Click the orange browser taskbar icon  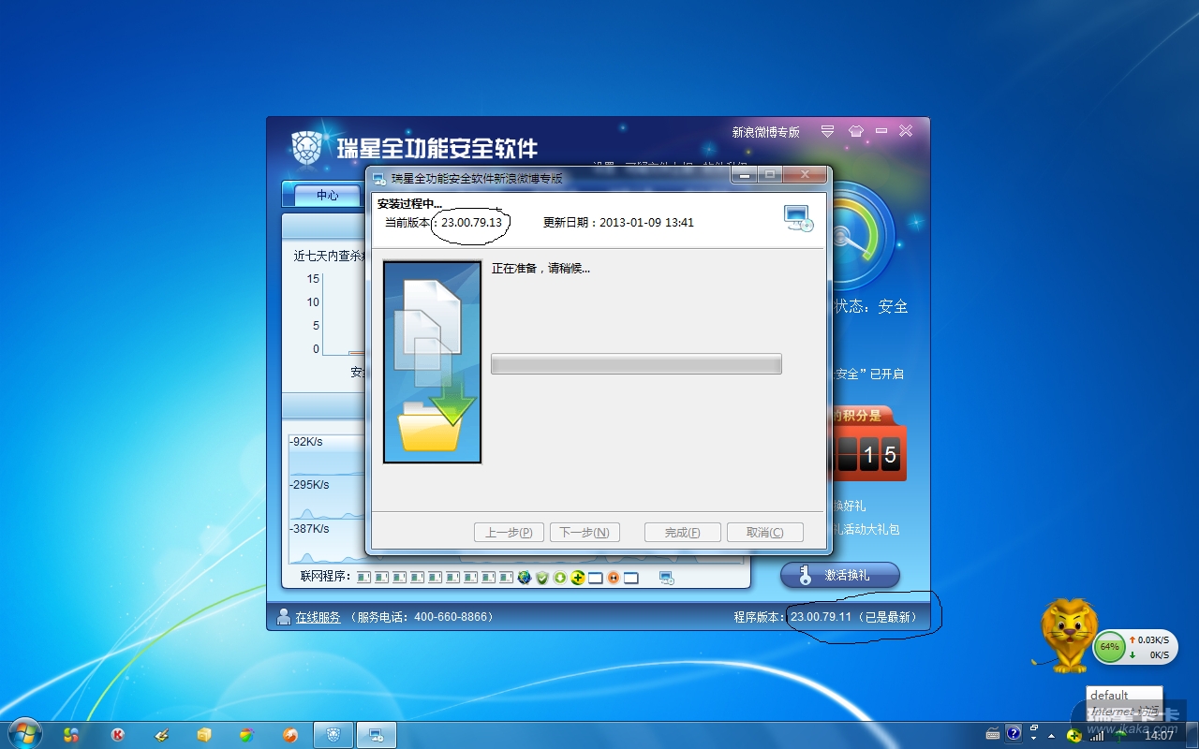(290, 735)
